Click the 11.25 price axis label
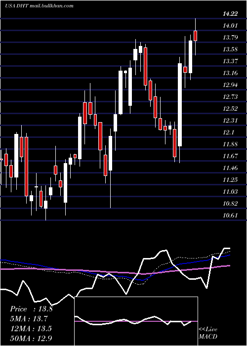247x346 pixels. pyautogui.click(x=230, y=180)
